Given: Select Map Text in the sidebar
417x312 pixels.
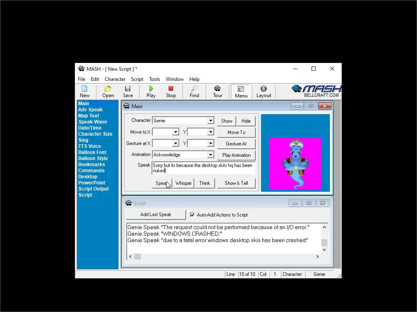Looking at the screenshot, I should (x=88, y=116).
